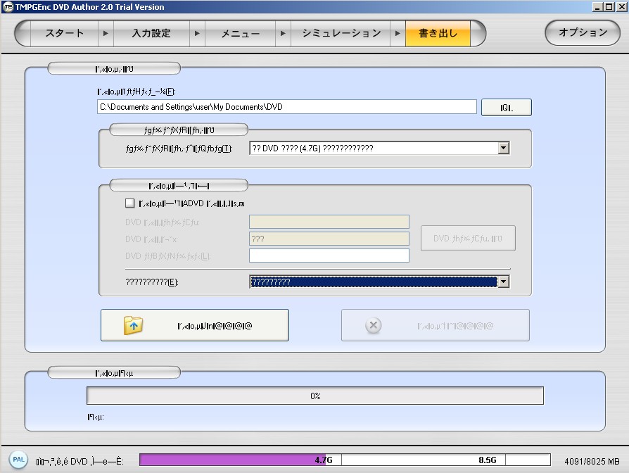The width and height of the screenshot is (629, 473).
Task: Click the arrow of the 4.7G DVD combo box
Action: coord(504,149)
